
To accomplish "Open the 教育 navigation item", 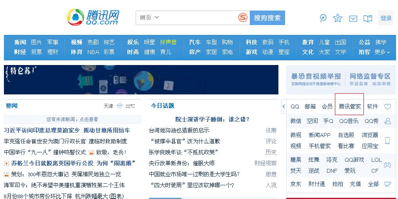I will point(308,42).
